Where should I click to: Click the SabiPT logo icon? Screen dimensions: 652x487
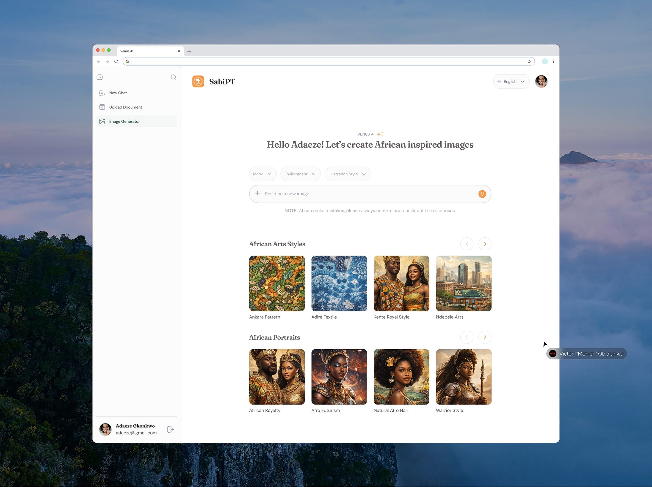pos(198,81)
